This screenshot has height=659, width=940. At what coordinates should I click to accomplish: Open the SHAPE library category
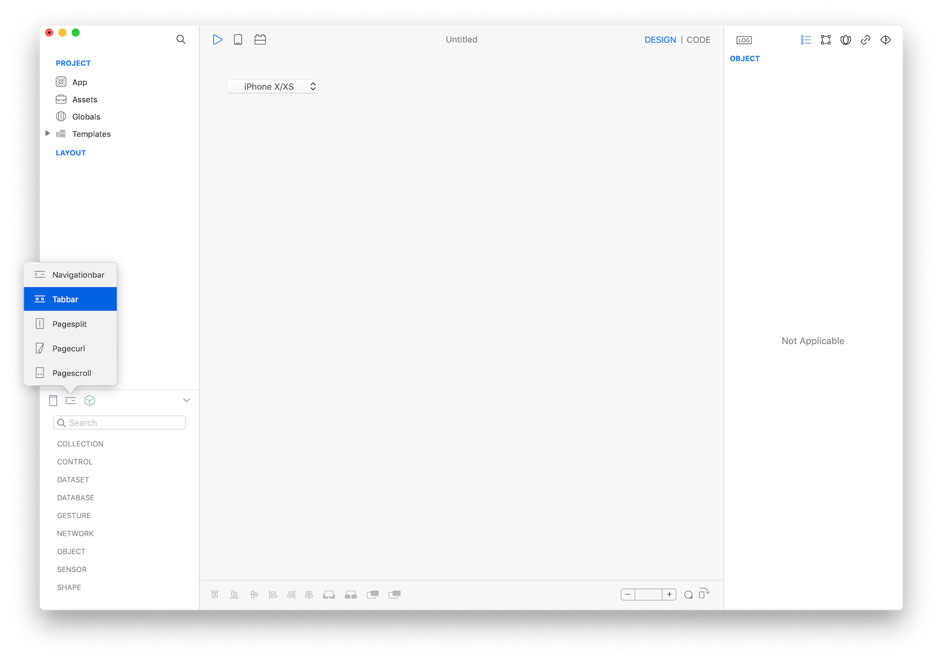tap(69, 587)
